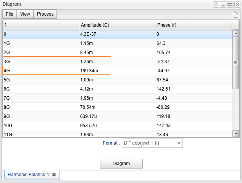
Task: Click the copy document icon at top right
Action: pyautogui.click(x=235, y=14)
